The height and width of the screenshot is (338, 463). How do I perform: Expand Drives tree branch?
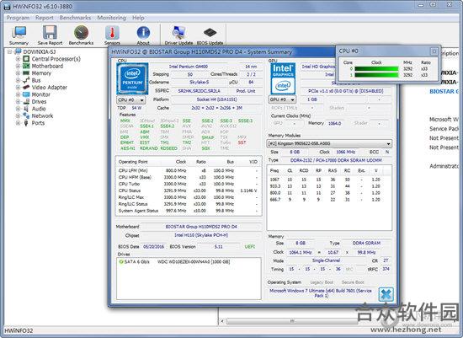(18, 101)
